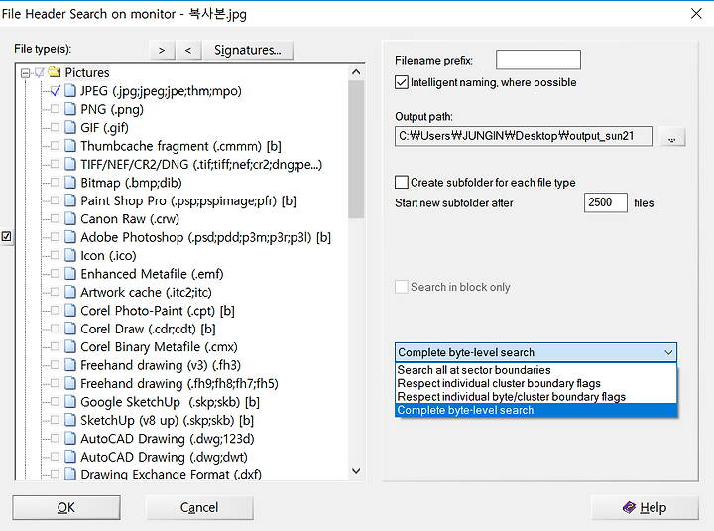Screen dimensions: 714x531
Task: Click the Thumbcache fragment document icon
Action: click(x=70, y=146)
